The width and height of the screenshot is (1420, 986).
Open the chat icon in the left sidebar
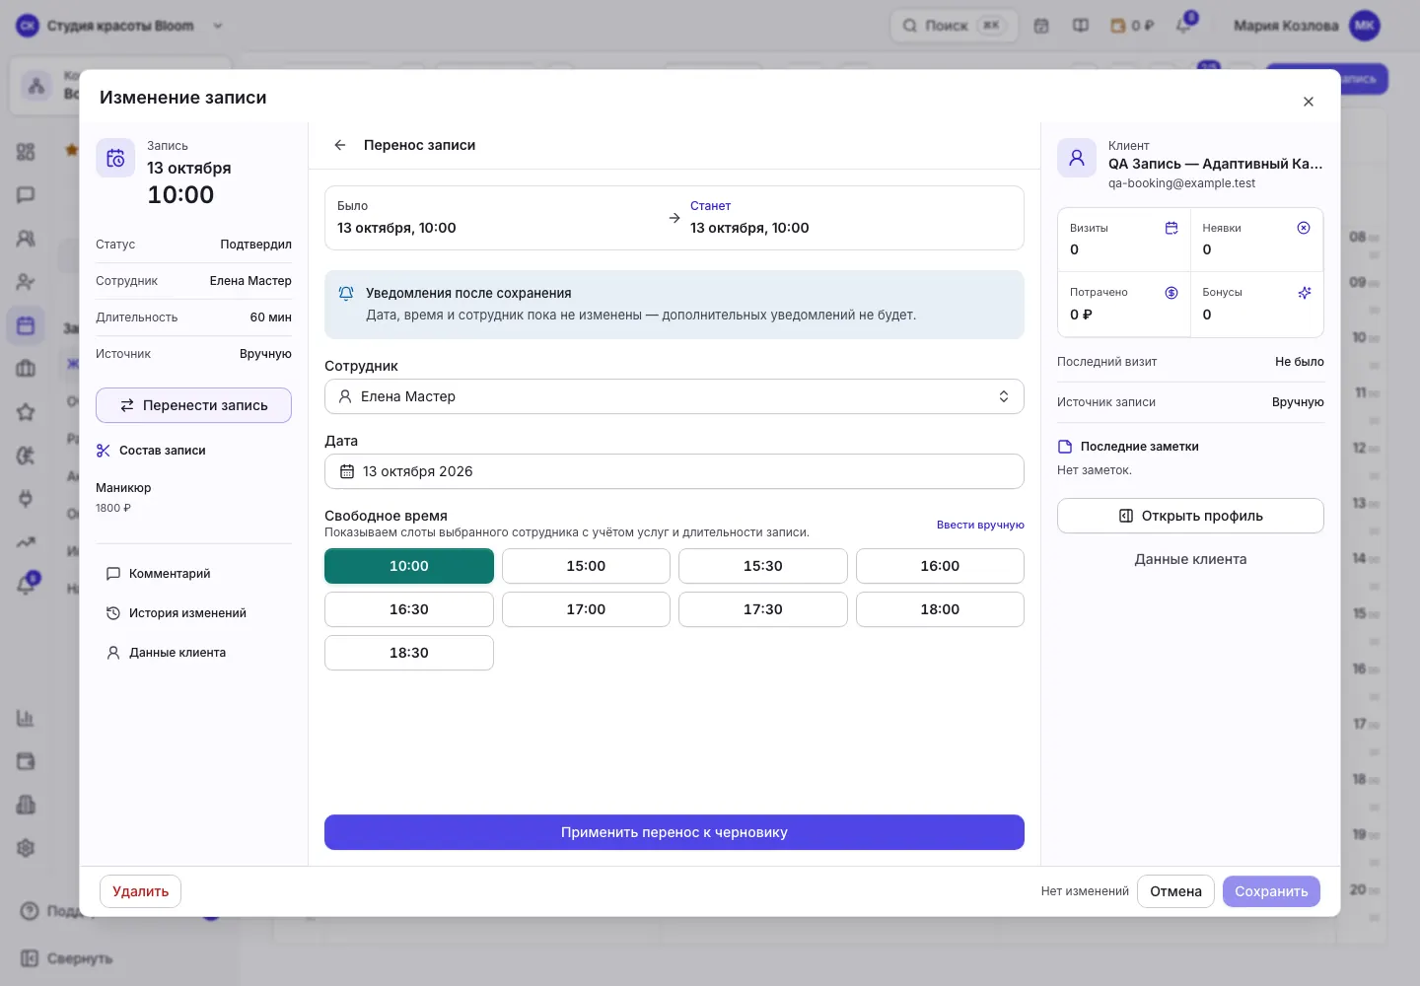click(x=26, y=195)
